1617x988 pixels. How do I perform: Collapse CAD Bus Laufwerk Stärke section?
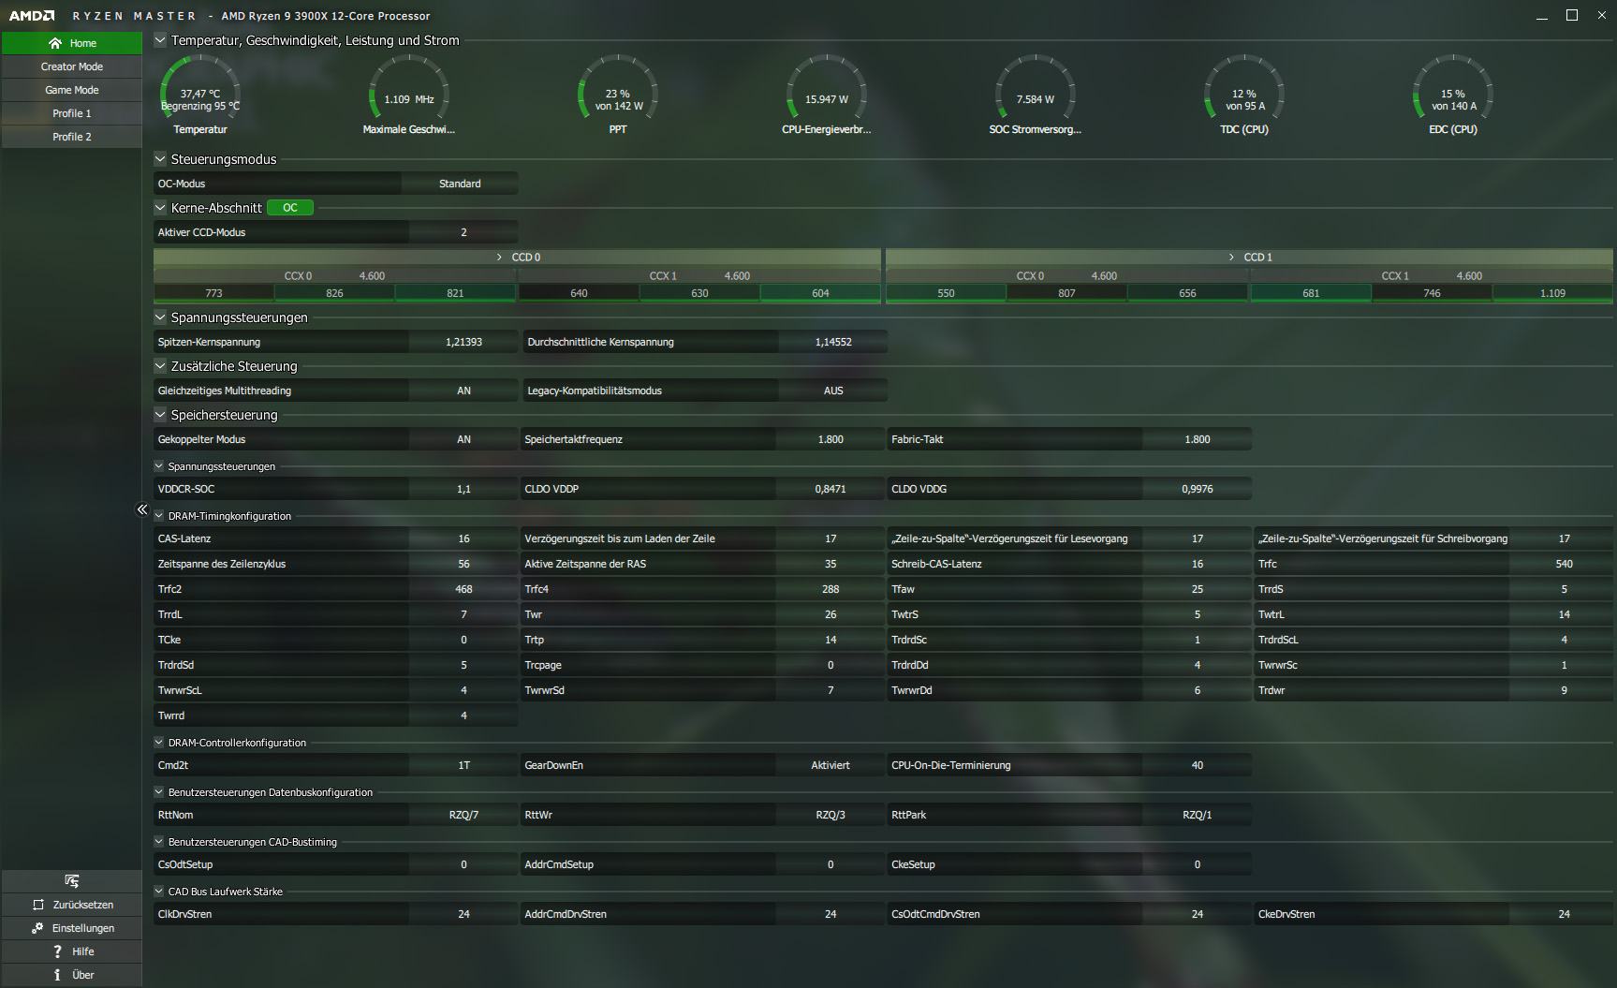pyautogui.click(x=159, y=892)
